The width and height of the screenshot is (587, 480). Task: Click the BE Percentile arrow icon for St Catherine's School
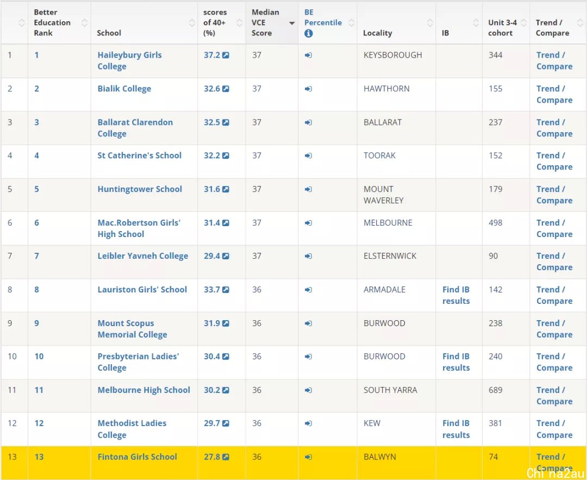click(309, 156)
